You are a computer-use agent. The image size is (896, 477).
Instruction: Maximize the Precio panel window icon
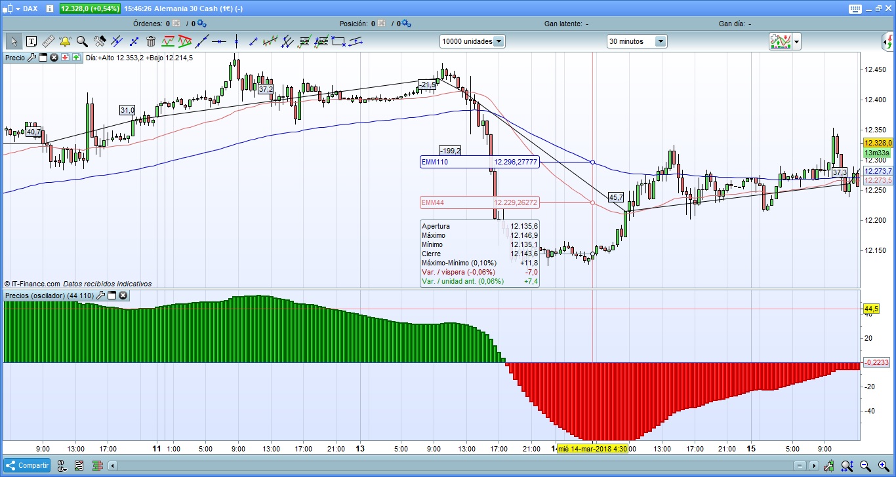click(x=43, y=58)
